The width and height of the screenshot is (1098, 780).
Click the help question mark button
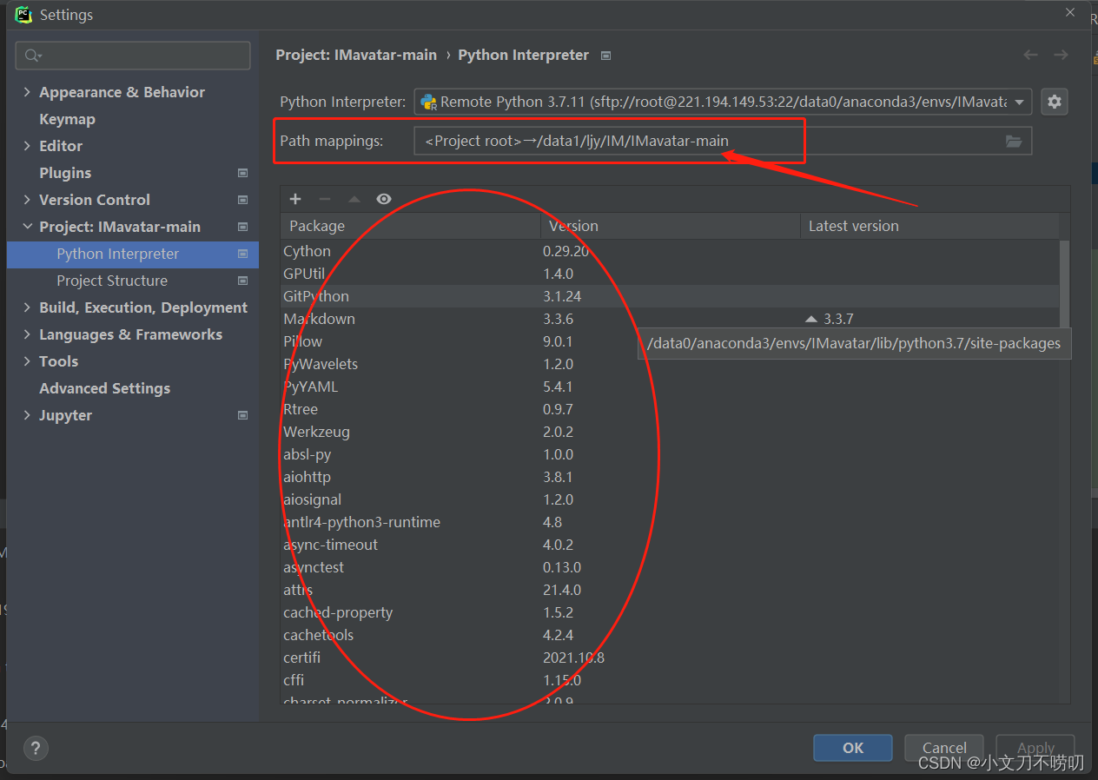coord(36,748)
